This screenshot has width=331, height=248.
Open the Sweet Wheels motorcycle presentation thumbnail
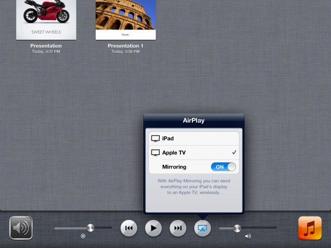click(x=46, y=19)
